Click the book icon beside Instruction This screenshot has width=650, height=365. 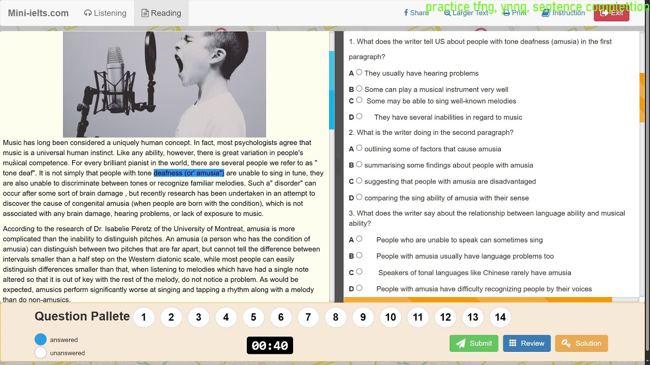[x=546, y=13]
